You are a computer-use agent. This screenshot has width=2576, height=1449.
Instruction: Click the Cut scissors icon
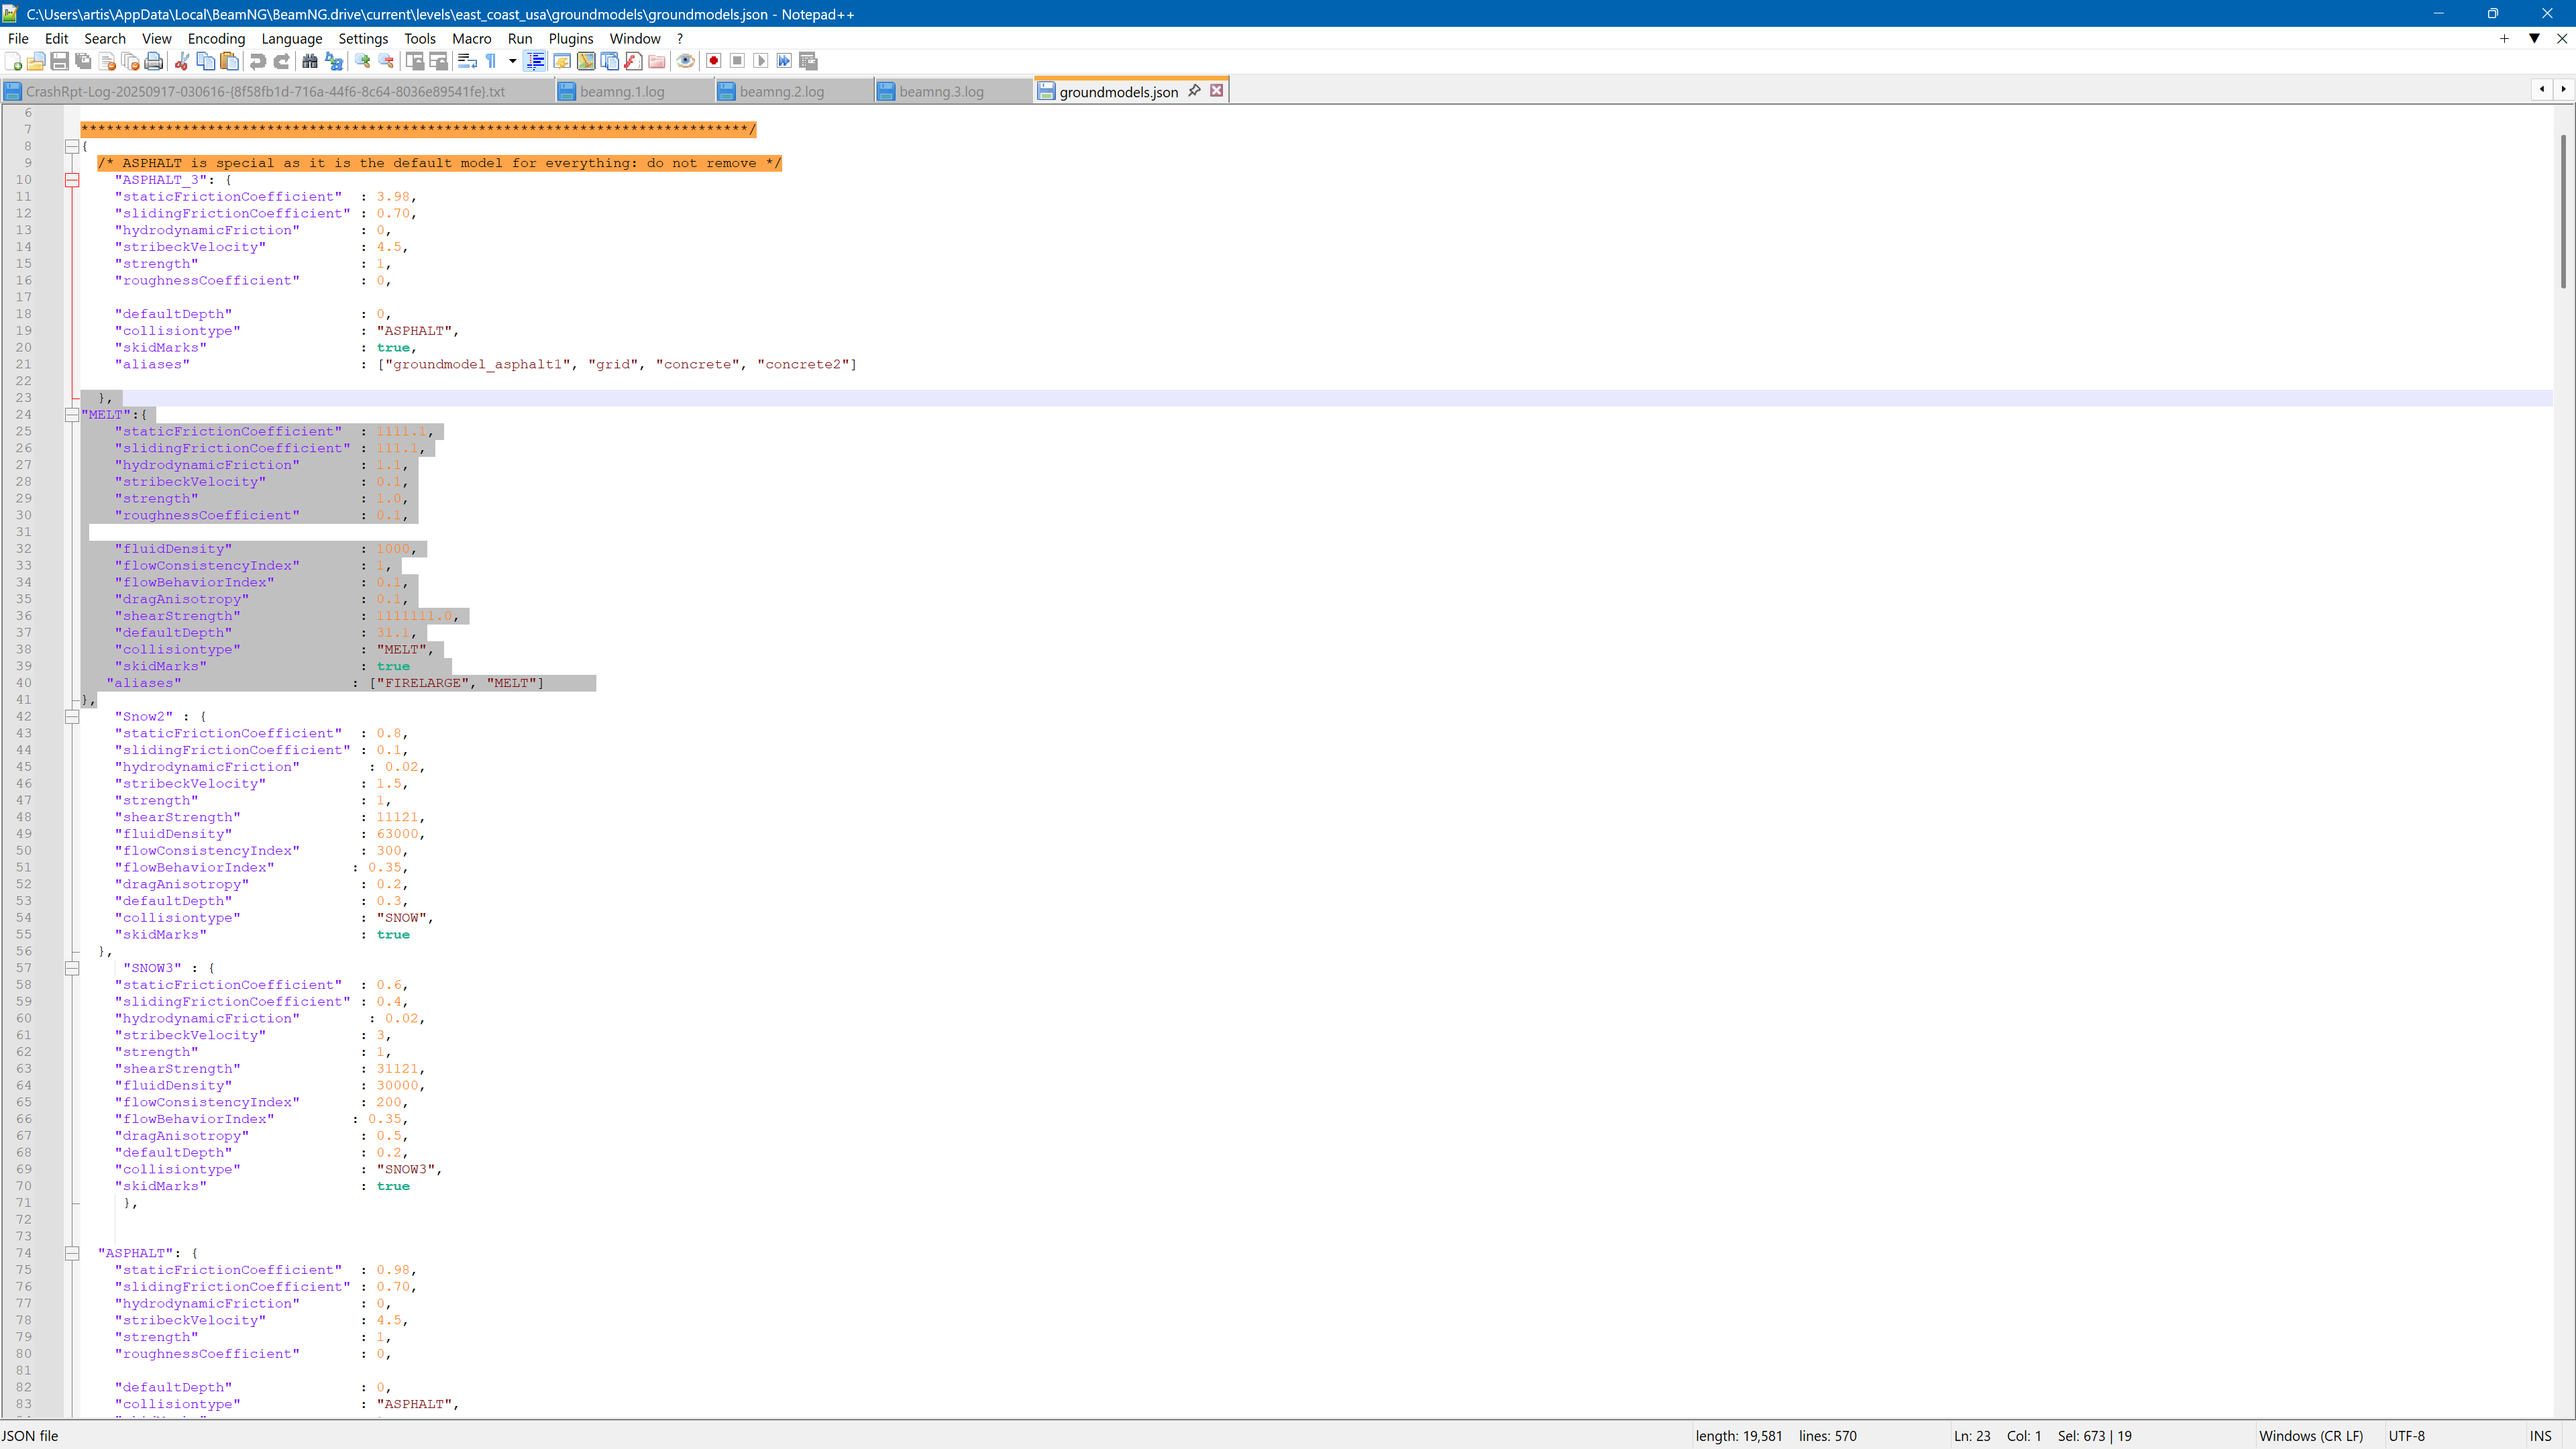[181, 61]
